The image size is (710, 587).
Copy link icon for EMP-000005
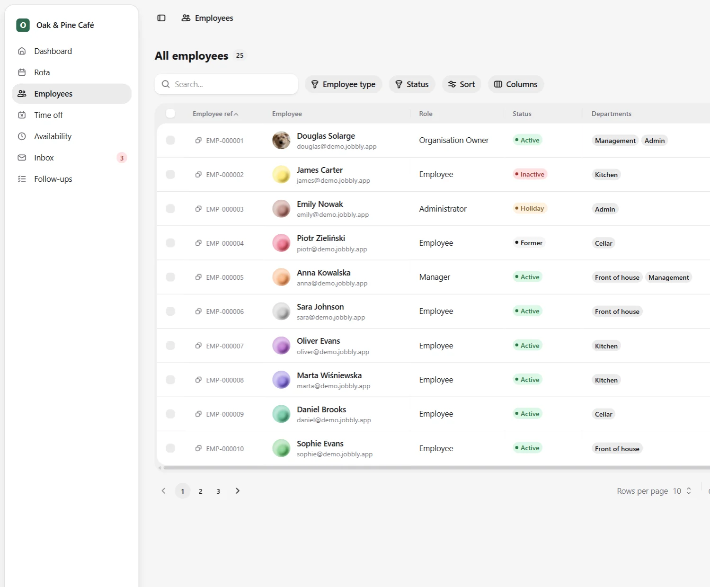click(198, 277)
